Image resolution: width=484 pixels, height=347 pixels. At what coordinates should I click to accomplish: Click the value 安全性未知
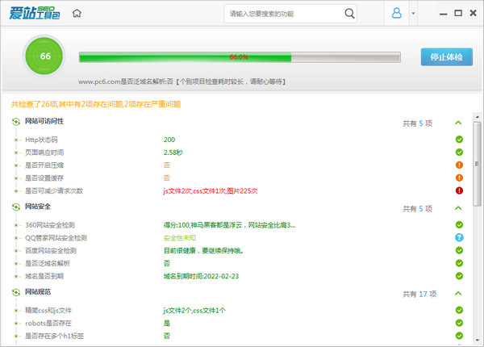pos(179,238)
